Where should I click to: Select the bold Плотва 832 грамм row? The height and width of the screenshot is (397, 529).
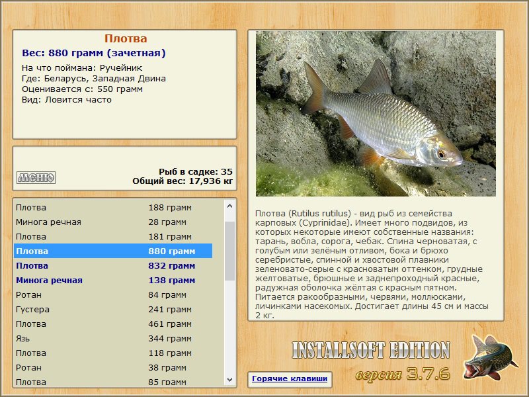pyautogui.click(x=113, y=266)
